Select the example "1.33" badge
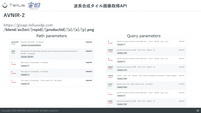 point(122,70)
